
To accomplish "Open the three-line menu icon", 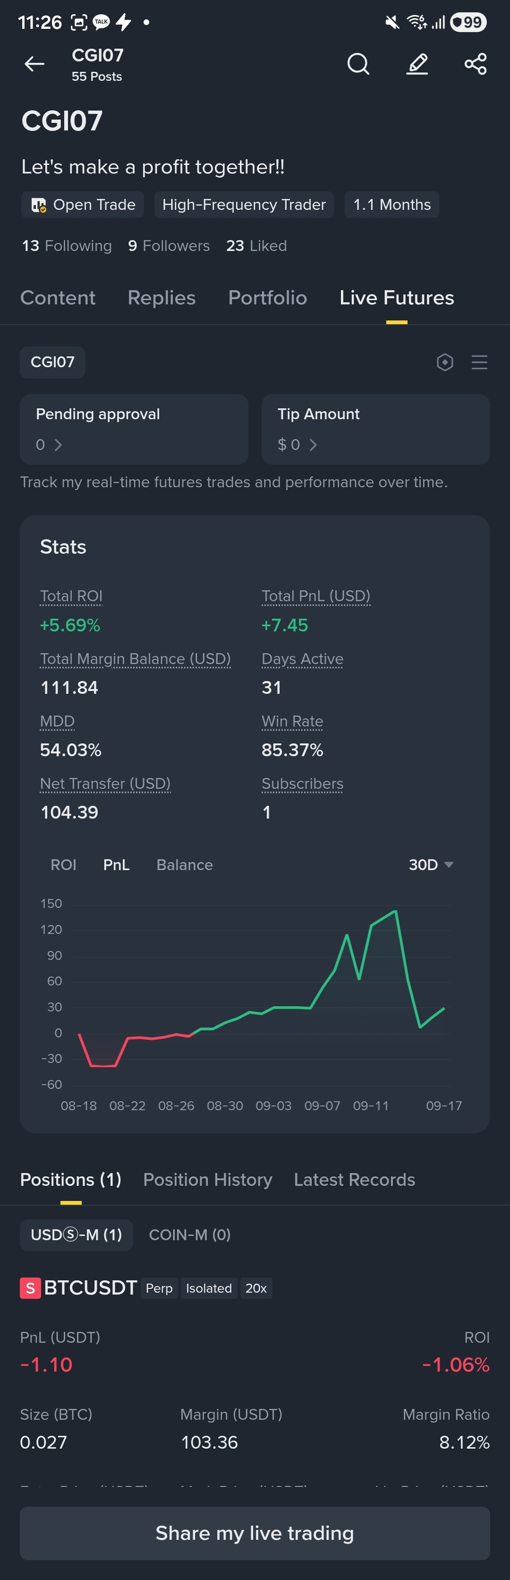I will [479, 363].
